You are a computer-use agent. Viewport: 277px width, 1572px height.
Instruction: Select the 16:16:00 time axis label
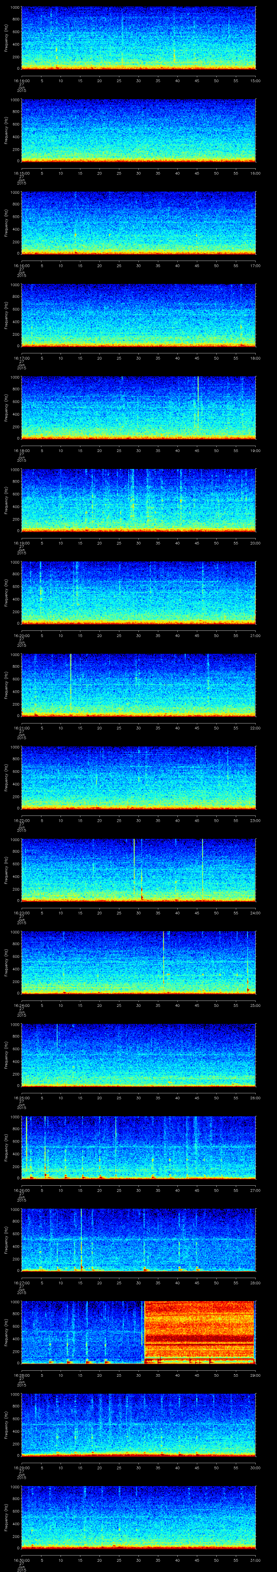pos(21,265)
